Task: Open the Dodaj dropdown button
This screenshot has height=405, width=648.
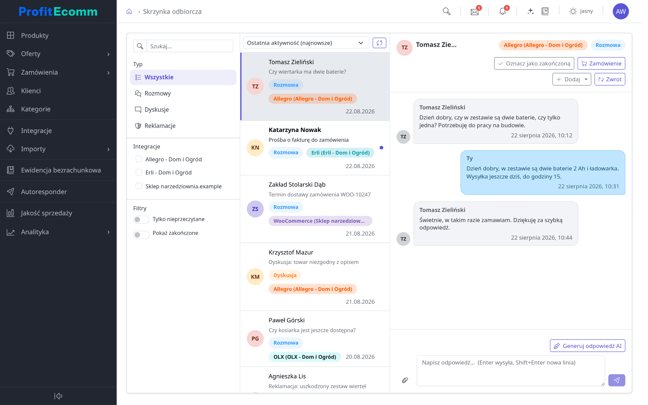Action: click(572, 79)
